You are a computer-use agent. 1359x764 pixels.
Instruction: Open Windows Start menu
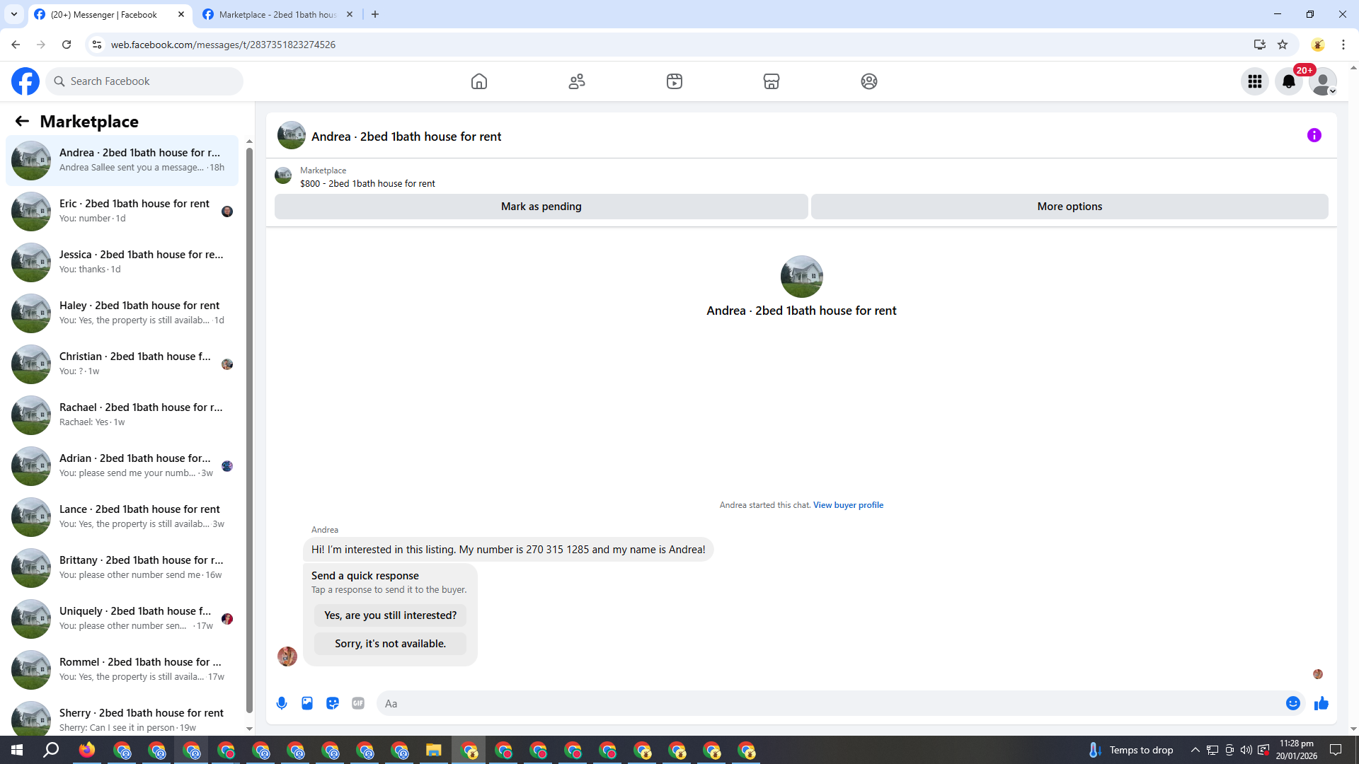(x=17, y=750)
